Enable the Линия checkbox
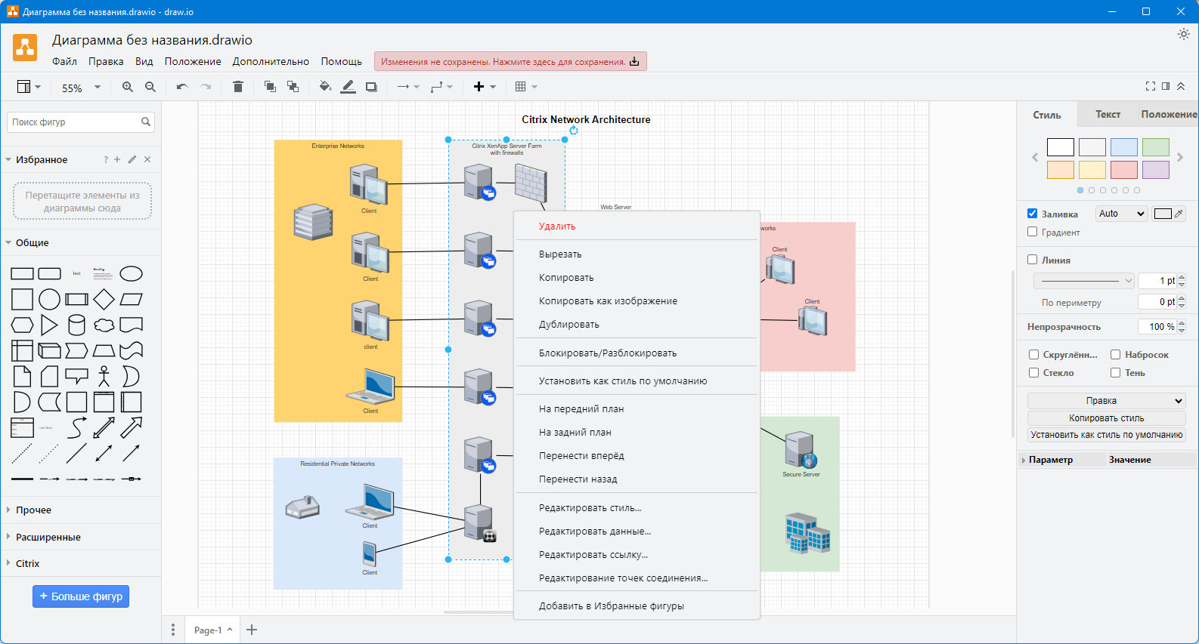 pos(1032,260)
